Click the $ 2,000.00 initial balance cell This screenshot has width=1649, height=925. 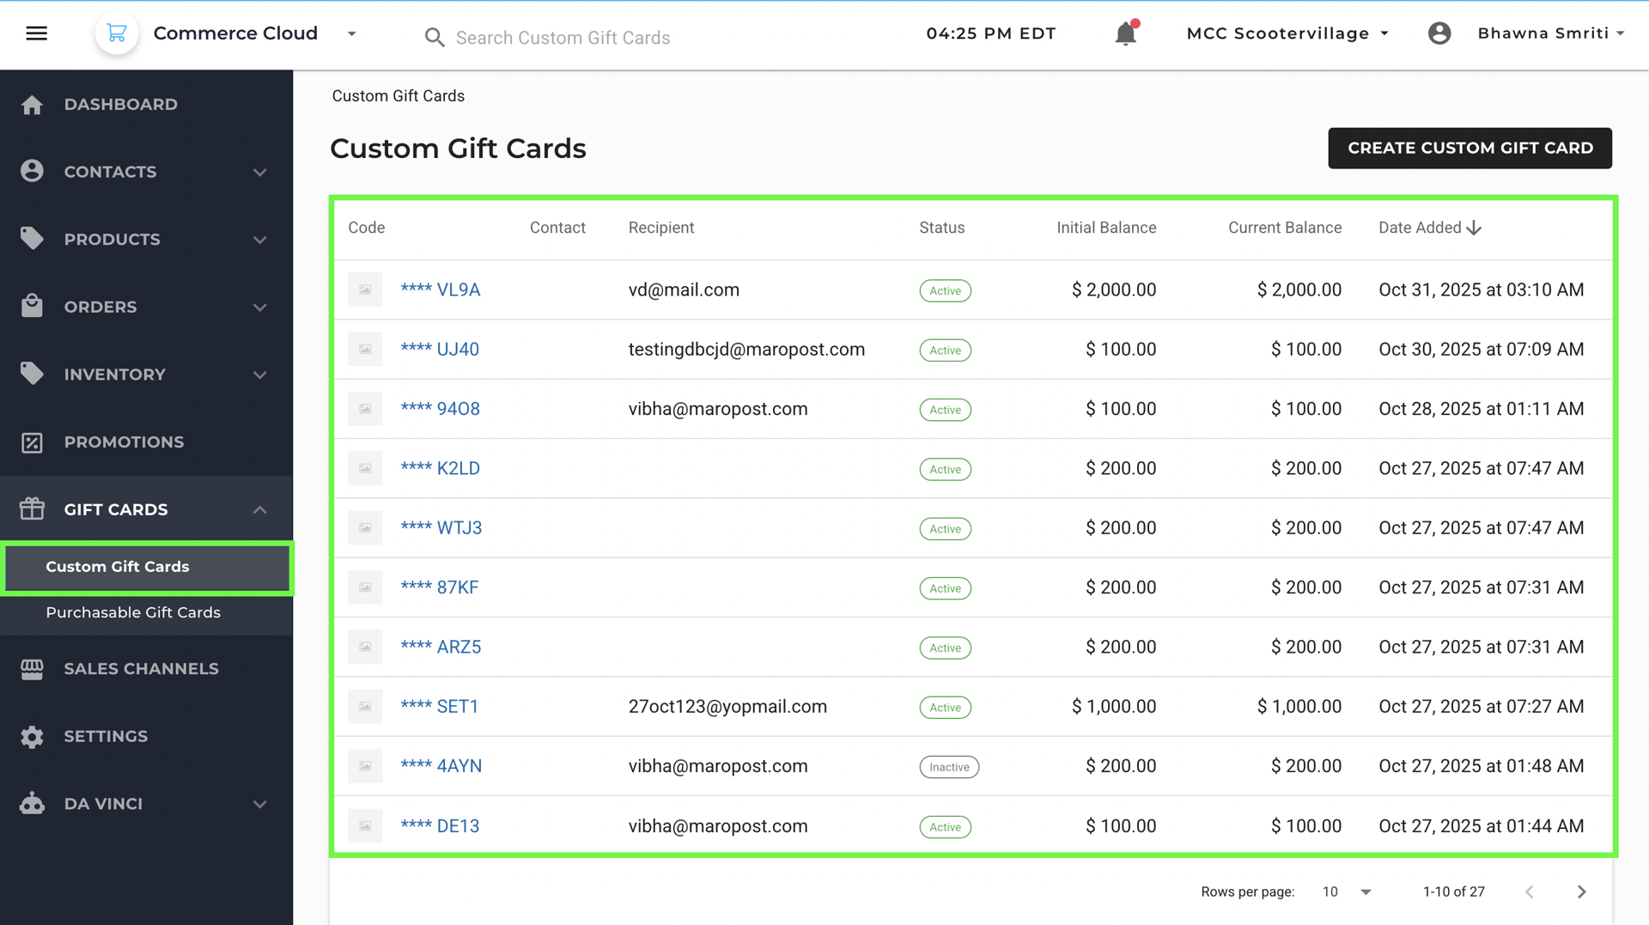1114,290
